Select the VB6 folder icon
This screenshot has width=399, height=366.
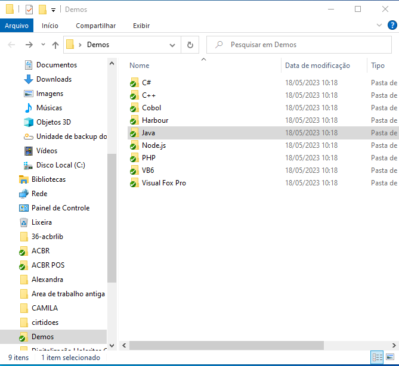[134, 170]
